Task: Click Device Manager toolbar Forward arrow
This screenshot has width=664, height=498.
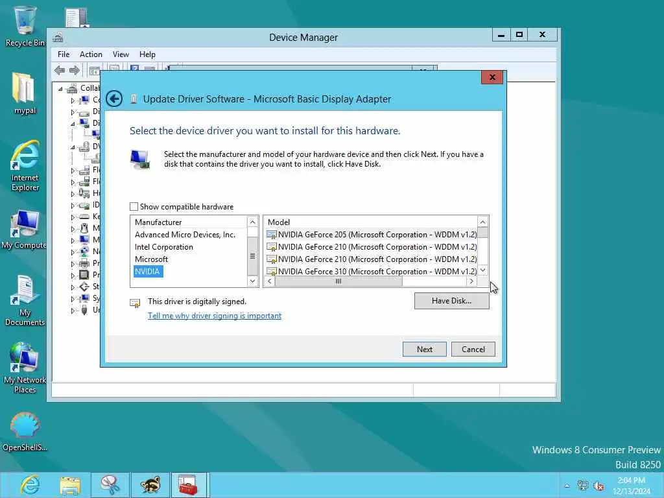Action: (x=74, y=70)
